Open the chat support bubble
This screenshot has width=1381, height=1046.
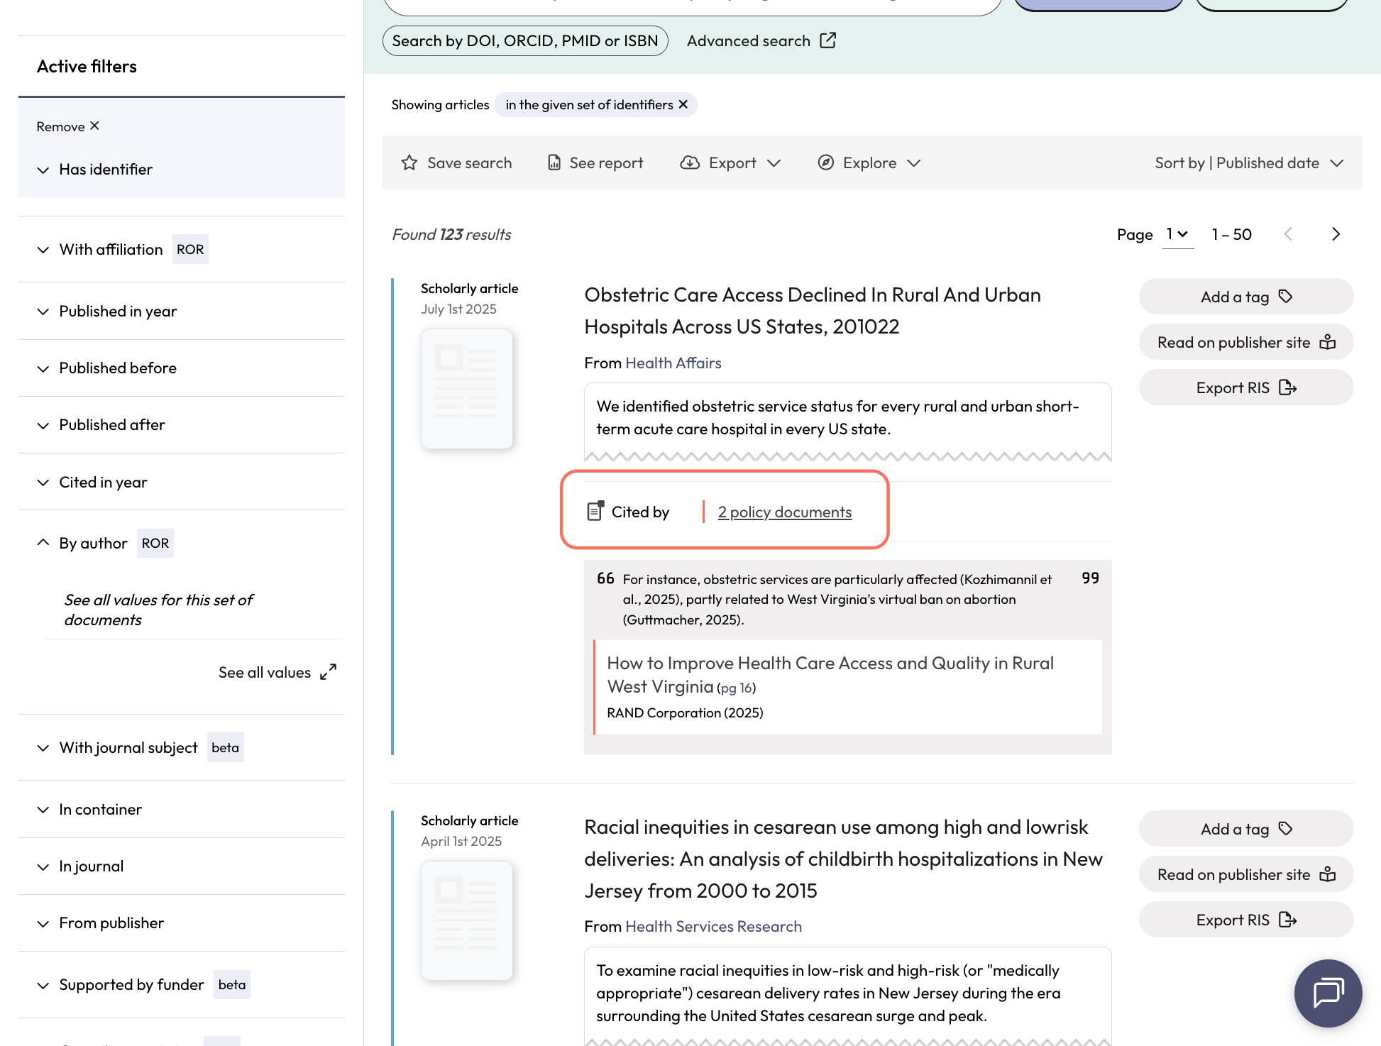click(1328, 993)
